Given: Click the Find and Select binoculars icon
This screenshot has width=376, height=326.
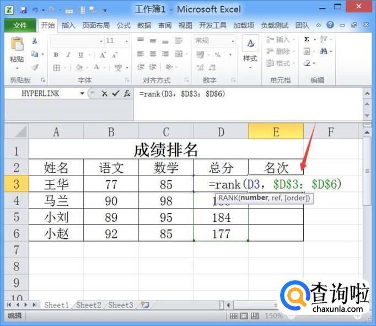Looking at the screenshot, I should tap(324, 51).
